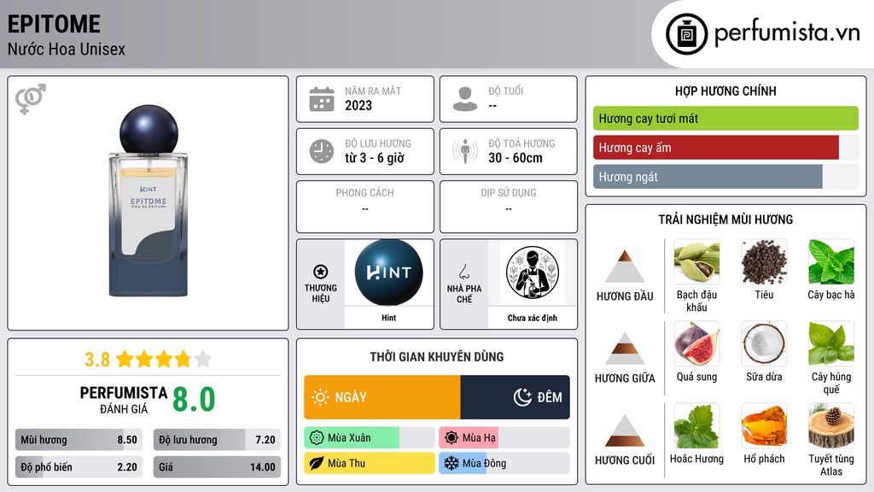Click the longevity value từ 3 - 6 giờ
This screenshot has height=492, width=874.
[x=375, y=158]
